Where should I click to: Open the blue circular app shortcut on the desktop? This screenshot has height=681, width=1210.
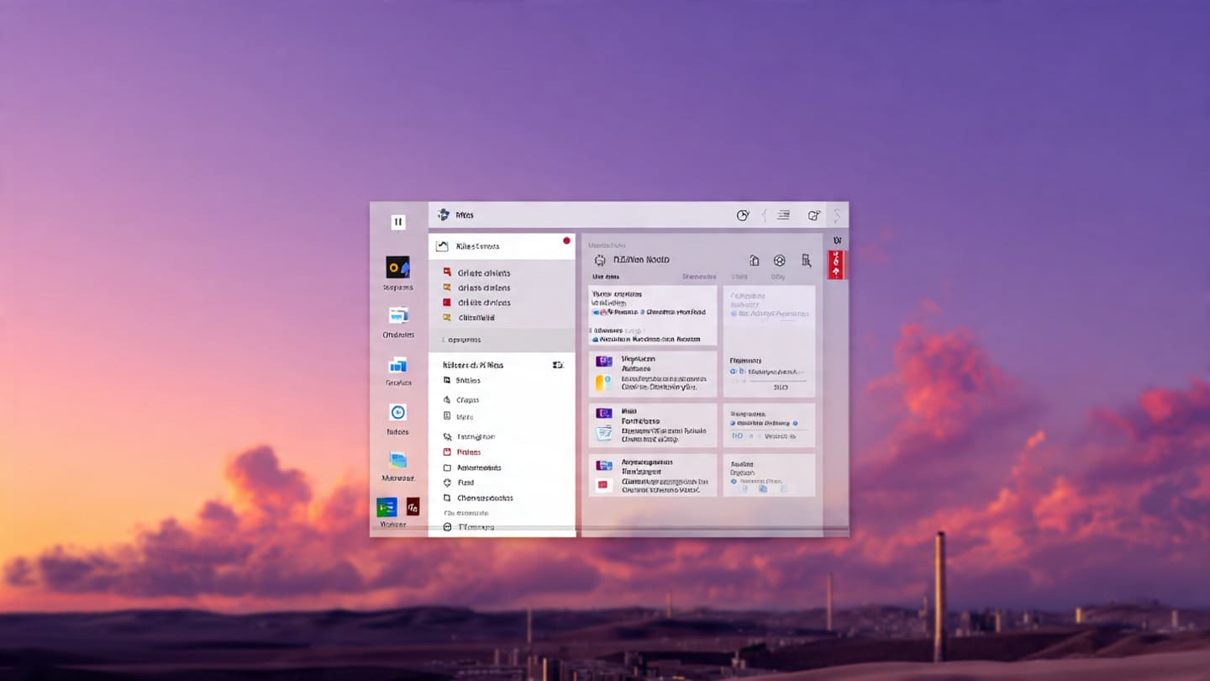point(397,412)
